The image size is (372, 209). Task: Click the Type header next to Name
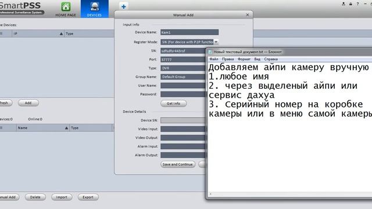(x=75, y=128)
